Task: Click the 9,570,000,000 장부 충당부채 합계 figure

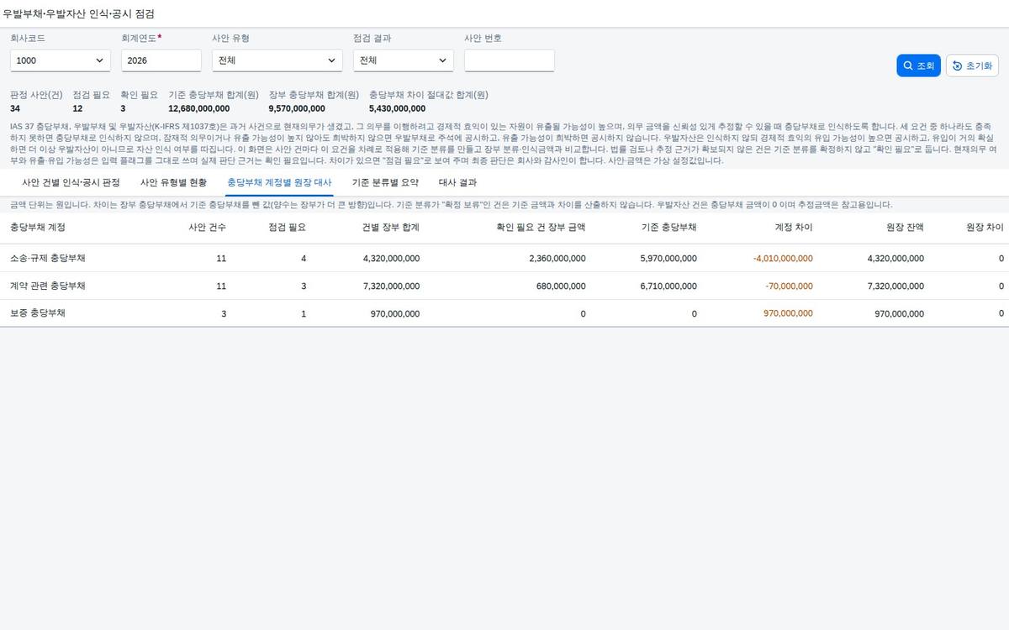Action: point(297,108)
